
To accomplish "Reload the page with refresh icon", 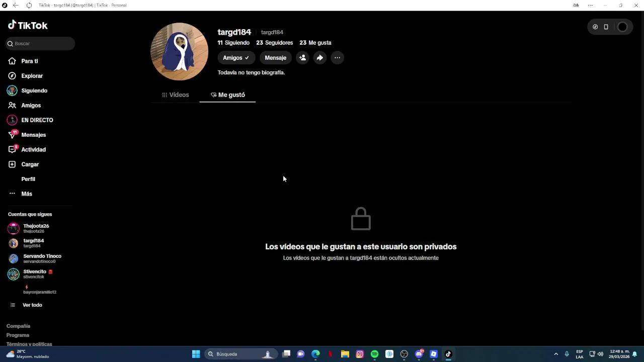I will point(29,5).
